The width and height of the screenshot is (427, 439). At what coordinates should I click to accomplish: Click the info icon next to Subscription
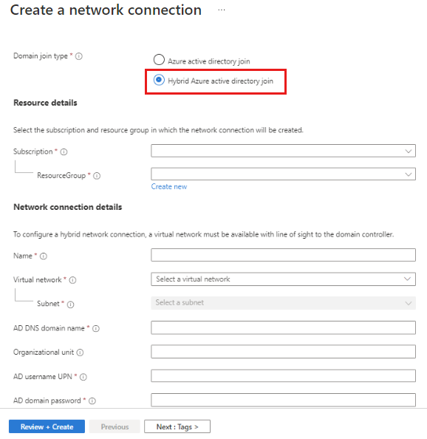(x=64, y=152)
